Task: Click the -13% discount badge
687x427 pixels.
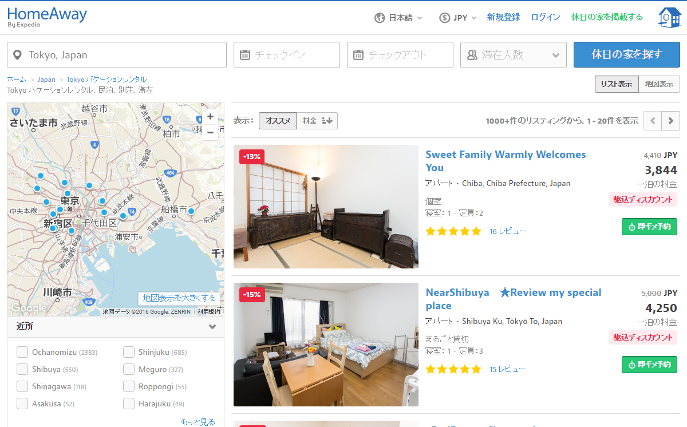Action: [252, 156]
